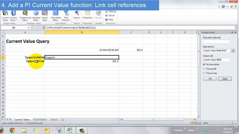Open the Time Filtered dropdown arrow
This screenshot has width=239, height=134.
[x=70, y=20]
